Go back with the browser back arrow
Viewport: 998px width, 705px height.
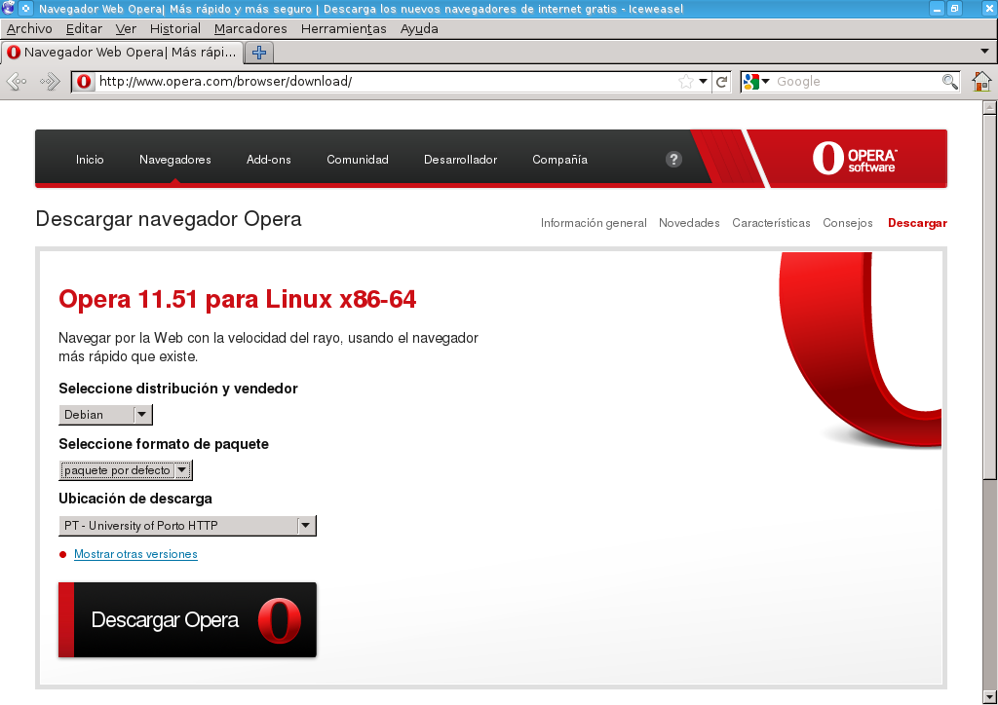tap(17, 82)
